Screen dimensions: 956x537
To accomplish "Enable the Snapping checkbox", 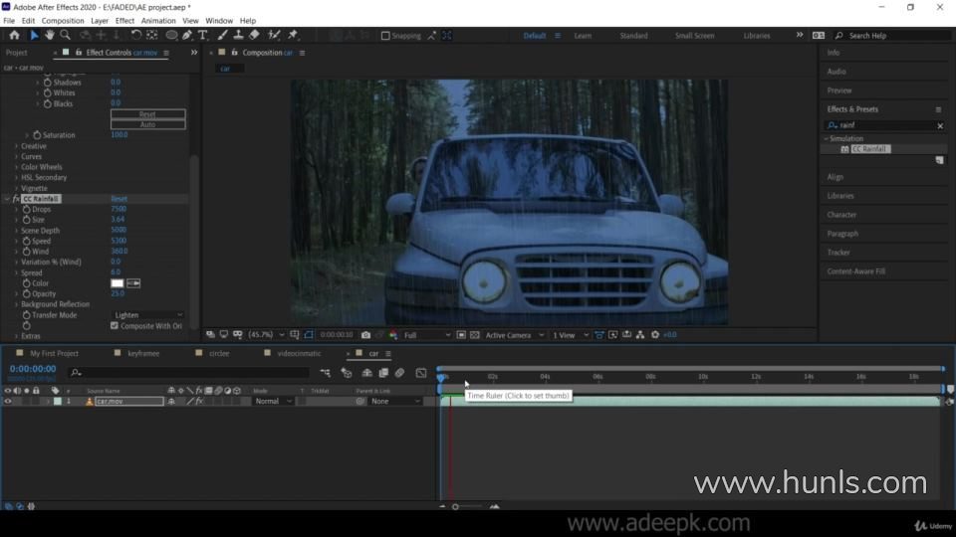I will tap(386, 36).
